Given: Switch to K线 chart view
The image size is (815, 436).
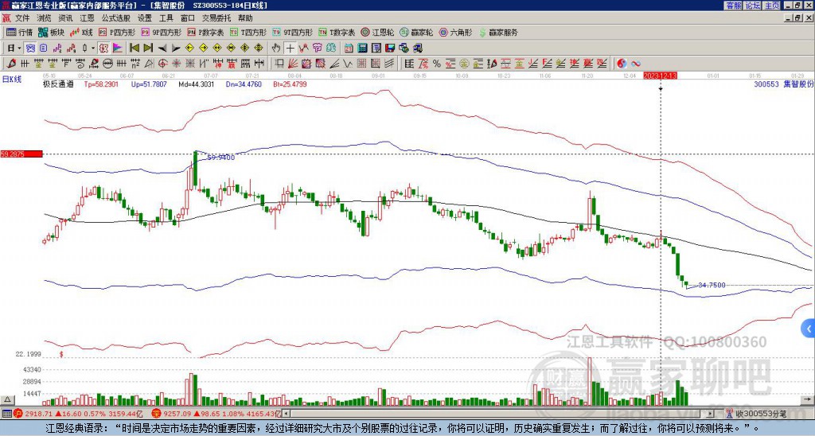Looking at the screenshot, I should pos(80,32).
